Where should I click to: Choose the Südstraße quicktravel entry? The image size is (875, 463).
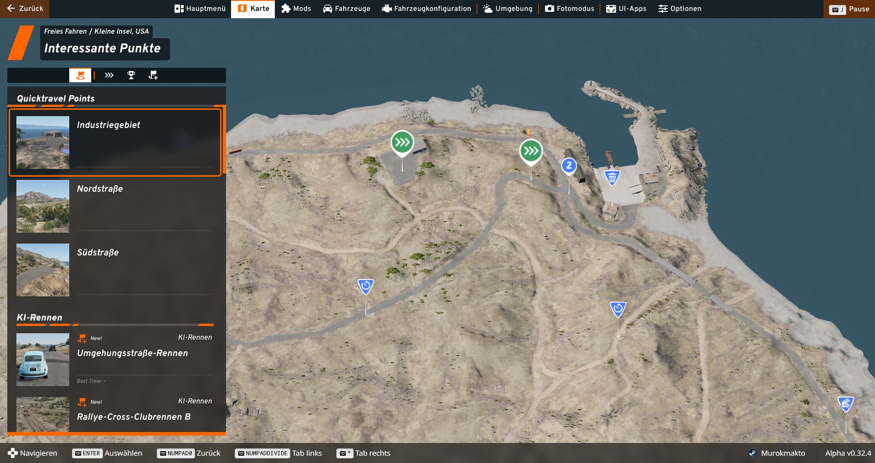pyautogui.click(x=115, y=270)
